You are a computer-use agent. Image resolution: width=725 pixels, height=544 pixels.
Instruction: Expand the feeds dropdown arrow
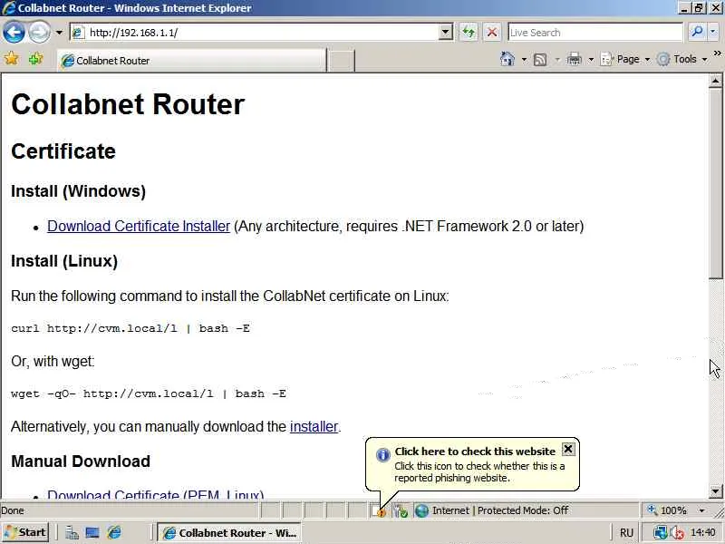pos(557,59)
